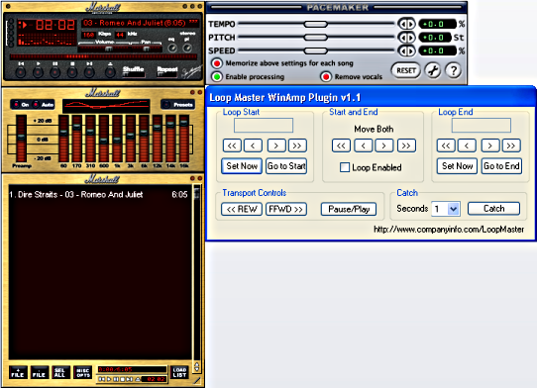
Task: Click the mini play icon in playlist footer
Action: [109, 379]
